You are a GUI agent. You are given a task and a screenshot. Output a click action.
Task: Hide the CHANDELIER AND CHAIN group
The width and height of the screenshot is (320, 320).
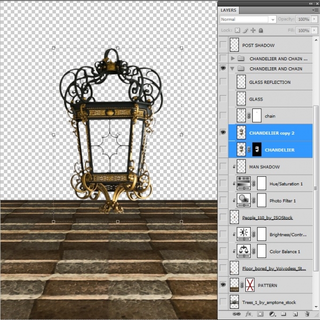[223, 68]
